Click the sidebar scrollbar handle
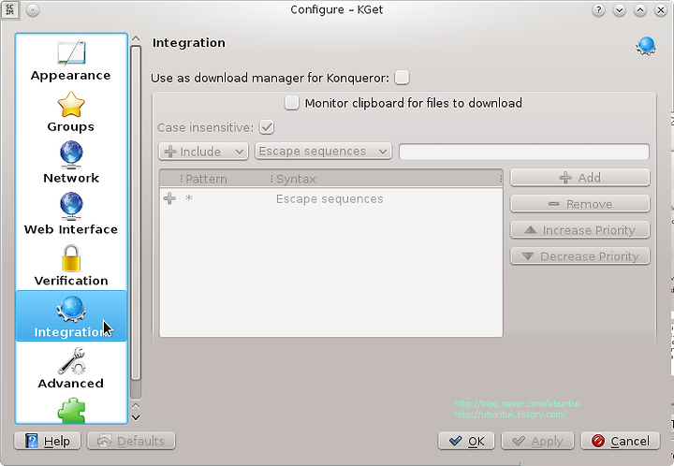 136,213
